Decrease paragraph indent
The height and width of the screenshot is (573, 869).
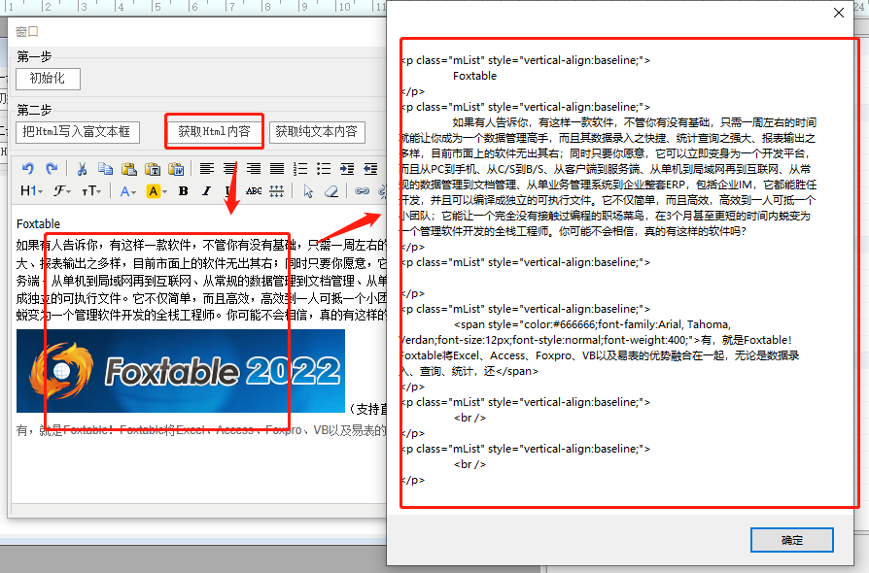coord(370,168)
